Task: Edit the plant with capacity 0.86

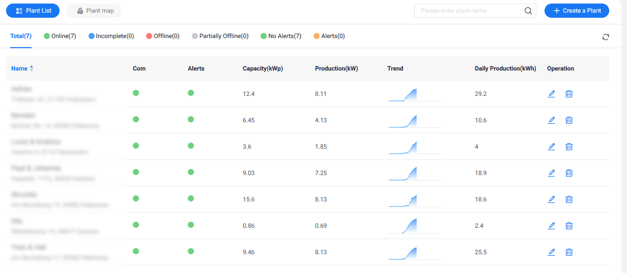Action: pyautogui.click(x=551, y=226)
